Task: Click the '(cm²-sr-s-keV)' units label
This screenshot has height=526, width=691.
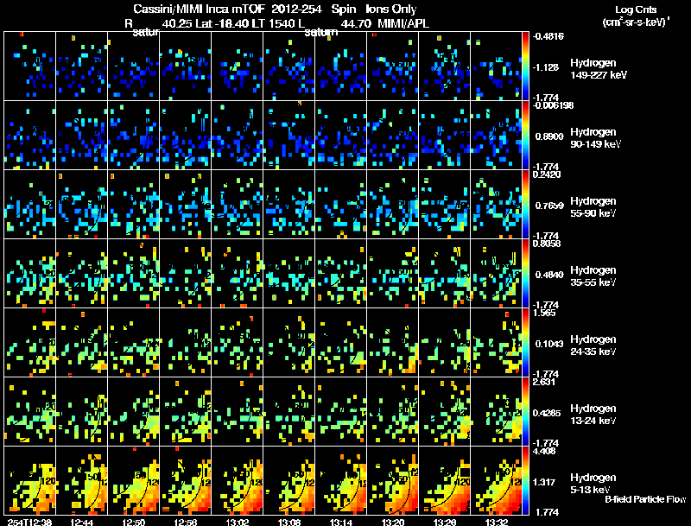Action: coord(635,22)
